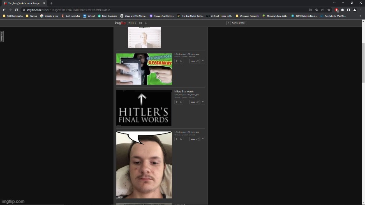Open the speech bubble face image thumbnail
Image resolution: width=365 pixels, height=205 pixels.
144,165
